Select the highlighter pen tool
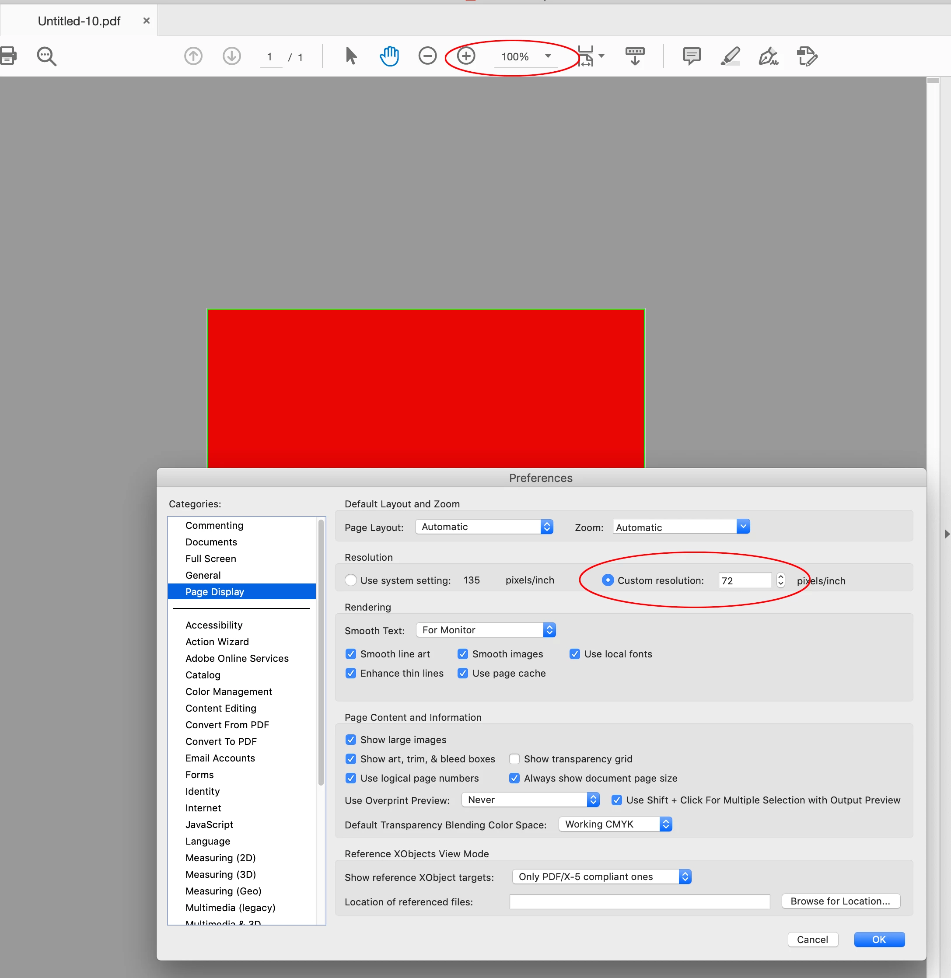Image resolution: width=951 pixels, height=978 pixels. point(730,56)
